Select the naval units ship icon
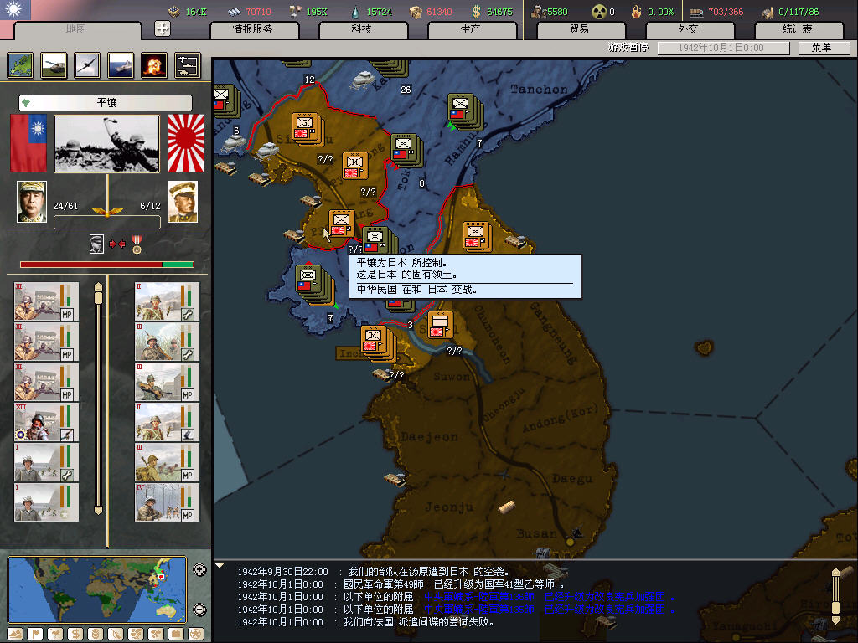Screen dimensions: 858x643 (x=121, y=65)
